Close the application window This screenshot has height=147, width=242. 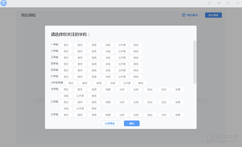tap(238, 3)
